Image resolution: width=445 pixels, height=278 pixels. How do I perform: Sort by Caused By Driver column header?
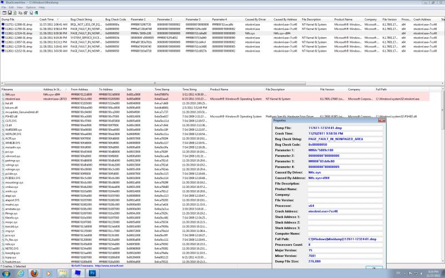pyautogui.click(x=258, y=19)
